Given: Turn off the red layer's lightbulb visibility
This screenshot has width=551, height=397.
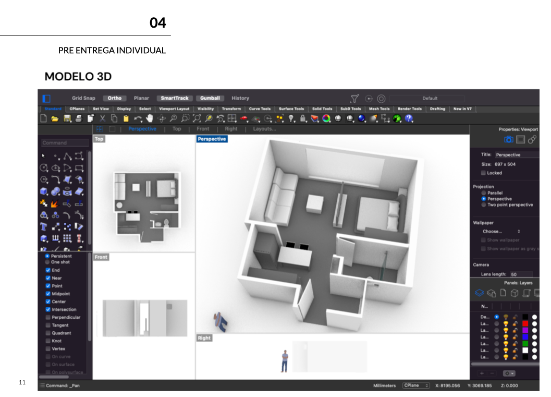Looking at the screenshot, I should 506,323.
